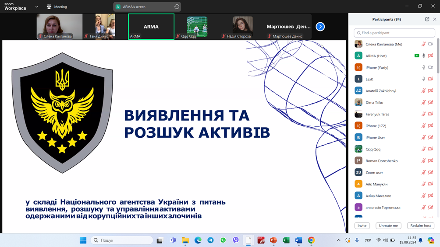The width and height of the screenshot is (440, 247).
Task: Click Unmute me button
Action: (x=388, y=226)
